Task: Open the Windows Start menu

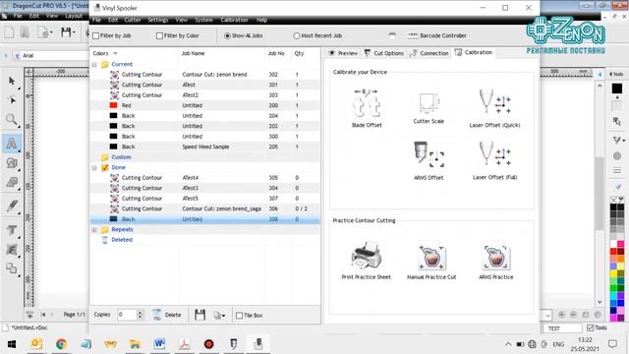Action: 12,344
